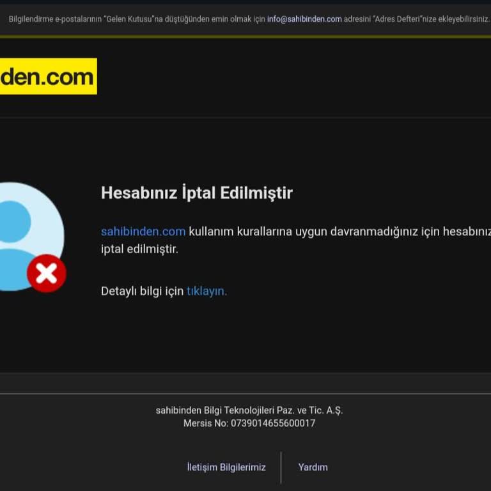Open the İletişim Bilgilerimiz footer link
This screenshot has height=491, width=491.
(x=226, y=467)
